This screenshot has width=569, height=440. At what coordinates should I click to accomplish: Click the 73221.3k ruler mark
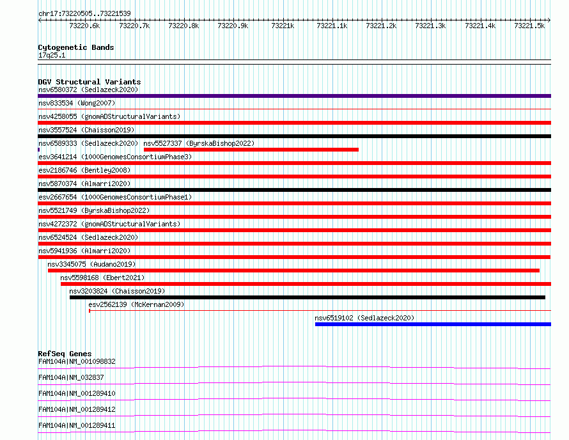(x=431, y=26)
